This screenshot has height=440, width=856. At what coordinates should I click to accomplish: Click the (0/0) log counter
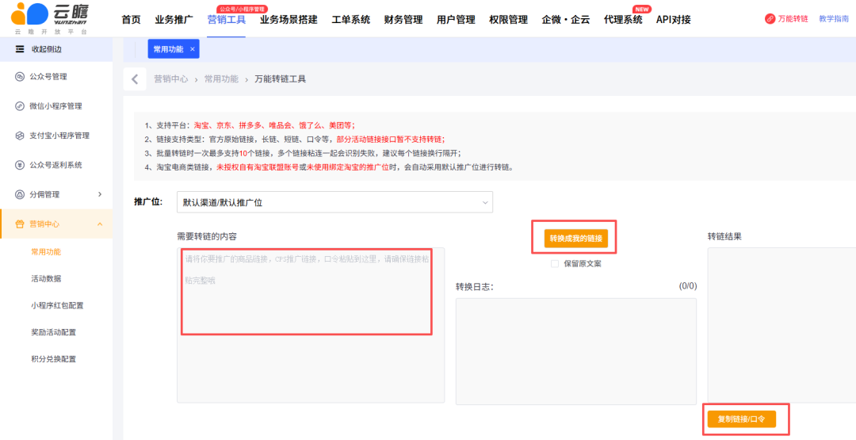[688, 286]
